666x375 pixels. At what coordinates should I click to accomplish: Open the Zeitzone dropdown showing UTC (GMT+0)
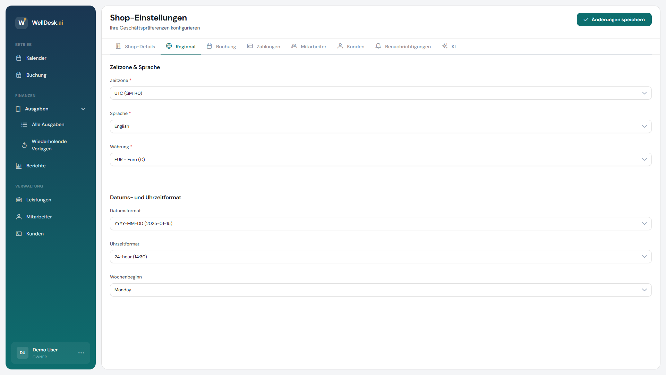pos(381,93)
